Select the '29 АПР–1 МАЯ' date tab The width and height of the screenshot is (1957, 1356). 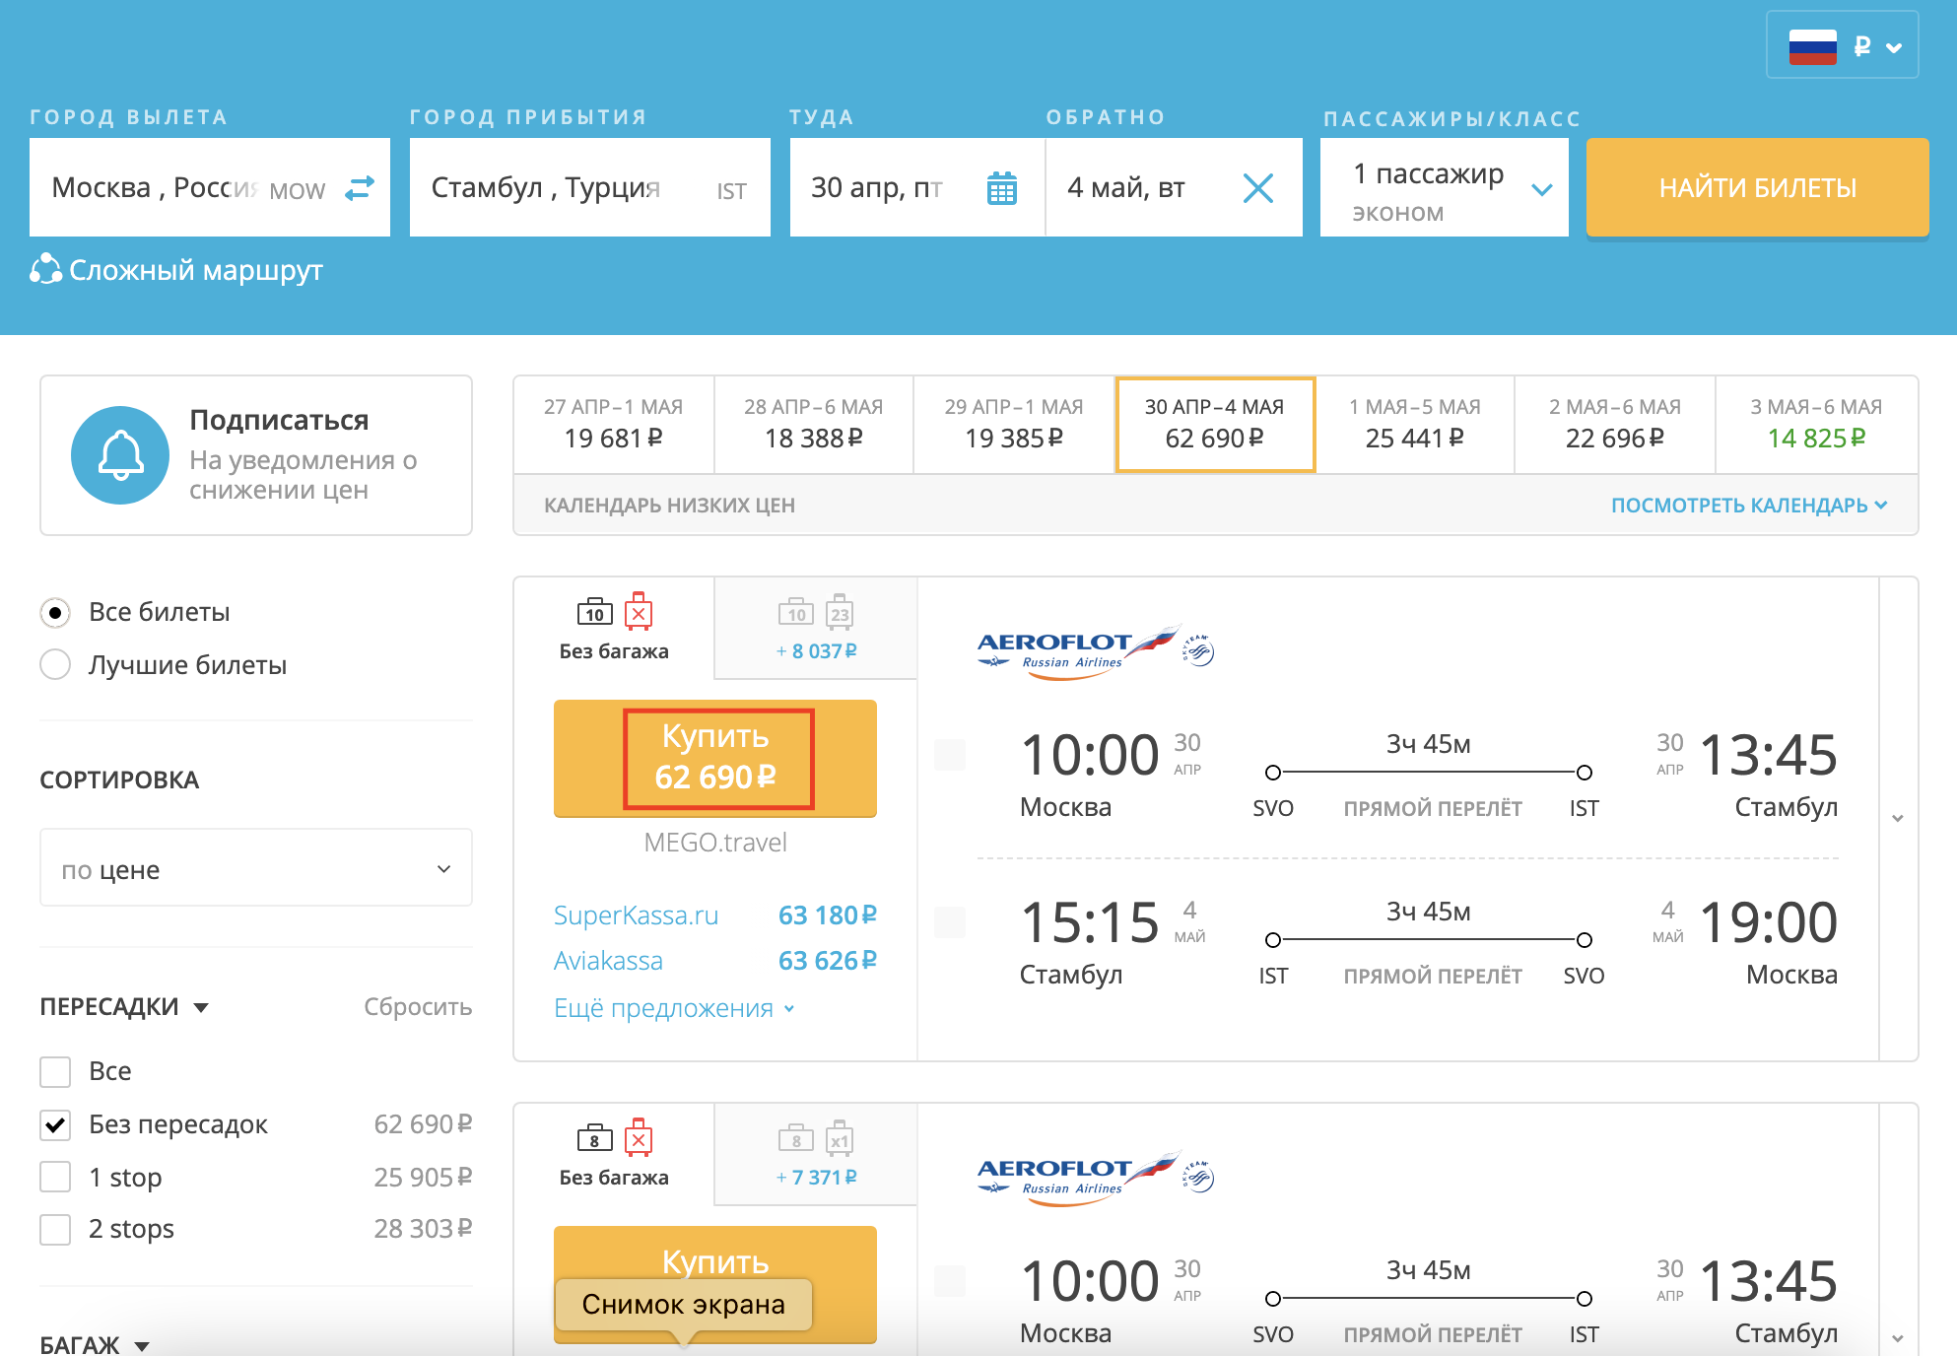pyautogui.click(x=1014, y=425)
